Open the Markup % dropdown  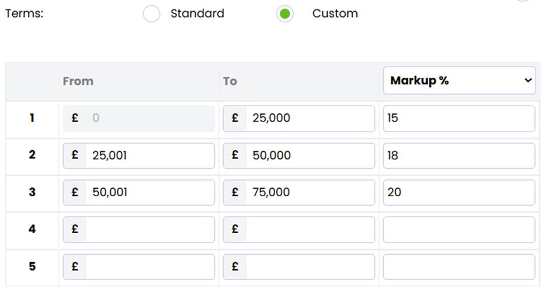(x=459, y=81)
